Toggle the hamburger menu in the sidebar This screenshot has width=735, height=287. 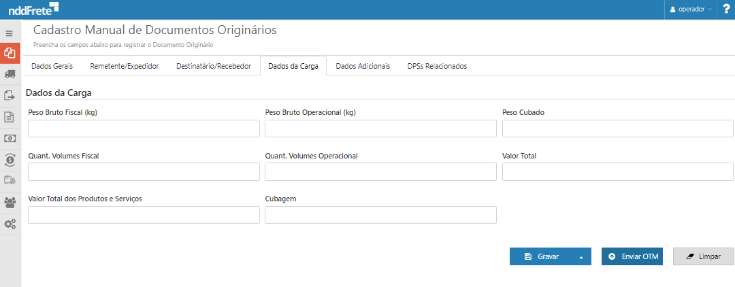point(10,33)
